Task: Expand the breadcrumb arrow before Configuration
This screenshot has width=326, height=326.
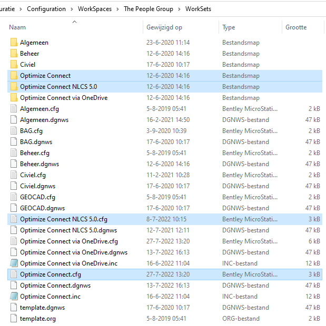Action: [21, 9]
